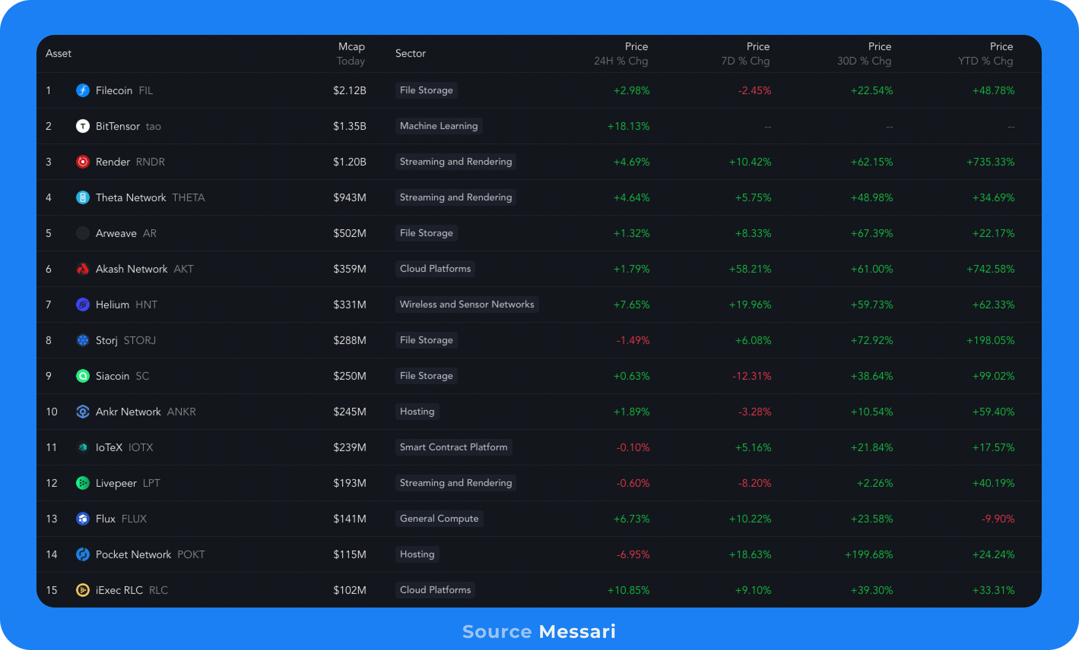Sort by Price 24H % Chg header
This screenshot has width=1079, height=650.
621,54
